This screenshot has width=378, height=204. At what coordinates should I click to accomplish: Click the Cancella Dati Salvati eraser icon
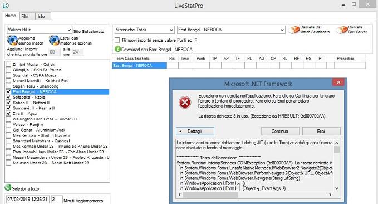click(x=342, y=30)
